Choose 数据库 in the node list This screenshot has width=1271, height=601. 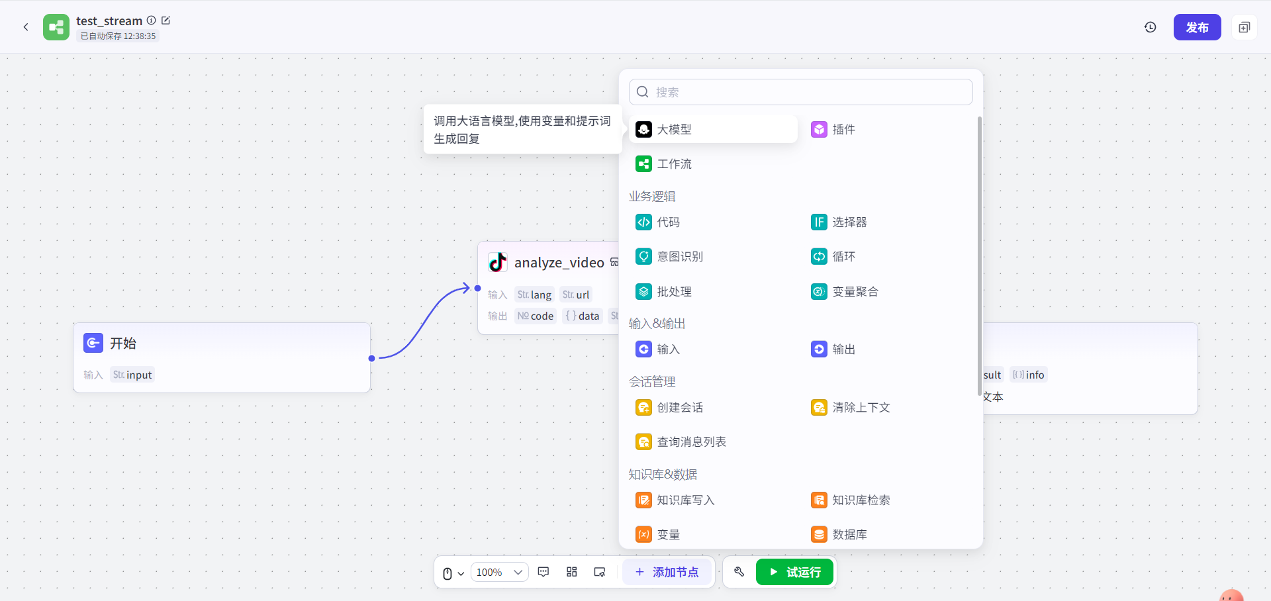(x=849, y=534)
